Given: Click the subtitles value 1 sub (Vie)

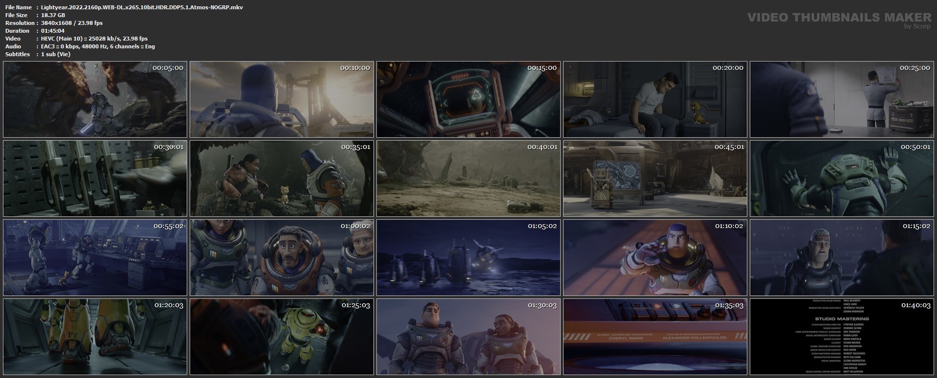Looking at the screenshot, I should (x=56, y=54).
